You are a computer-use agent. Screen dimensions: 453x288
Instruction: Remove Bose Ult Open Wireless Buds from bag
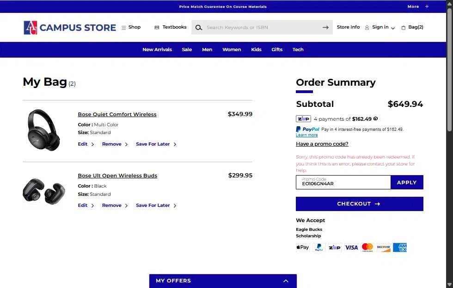[115, 206]
